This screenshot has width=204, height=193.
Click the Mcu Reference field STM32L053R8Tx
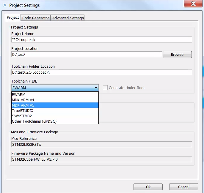[x=102, y=144]
